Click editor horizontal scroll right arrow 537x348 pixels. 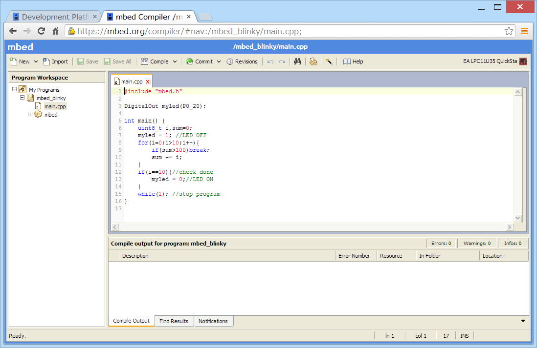[510, 227]
